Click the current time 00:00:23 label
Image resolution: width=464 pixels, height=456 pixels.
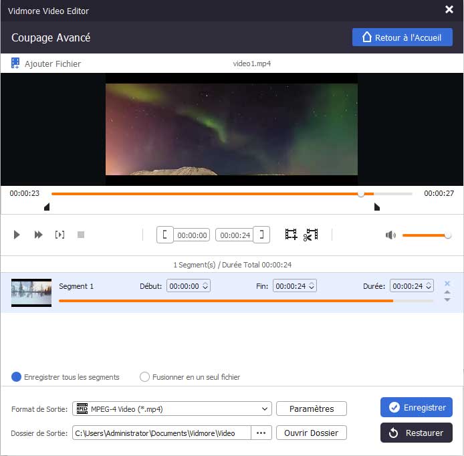24,193
